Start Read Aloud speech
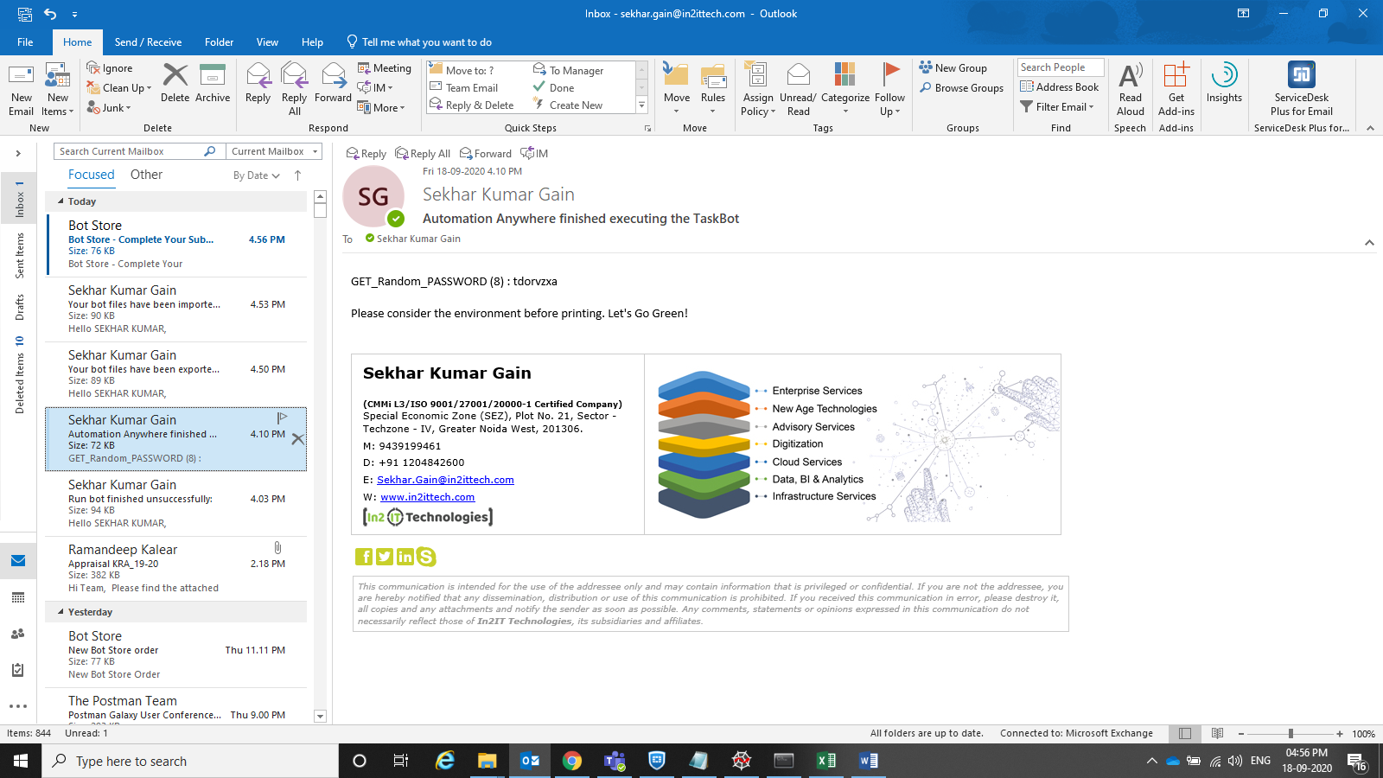Viewport: 1383px width, 778px height. point(1130,89)
